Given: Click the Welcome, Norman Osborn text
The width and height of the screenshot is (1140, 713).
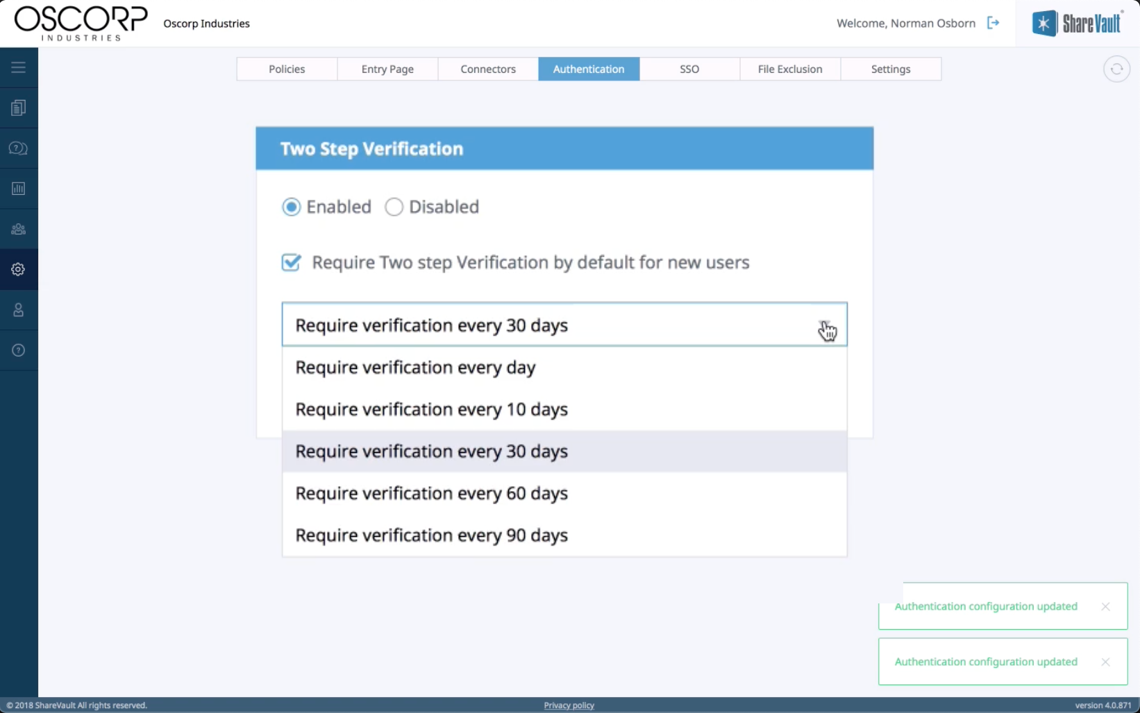Looking at the screenshot, I should pyautogui.click(x=906, y=23).
